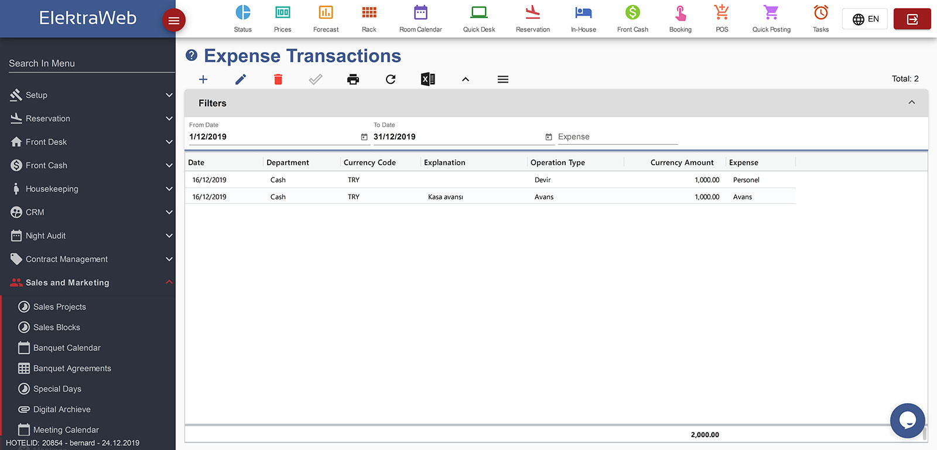Sort by the Date column header

pos(196,162)
